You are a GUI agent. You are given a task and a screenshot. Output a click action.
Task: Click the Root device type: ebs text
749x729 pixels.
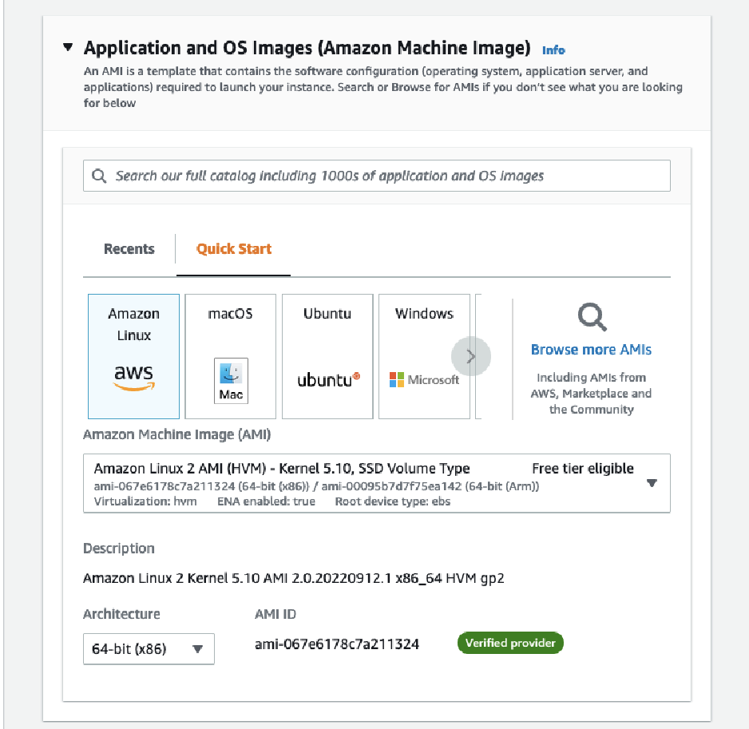[x=393, y=501]
